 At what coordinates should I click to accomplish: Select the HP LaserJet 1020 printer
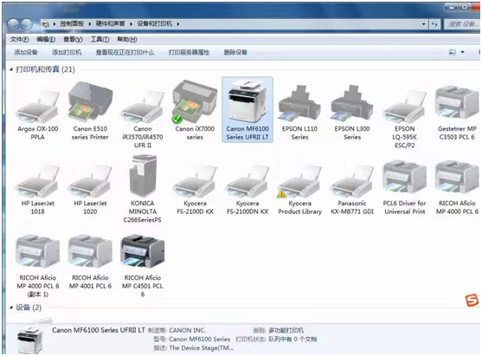point(90,189)
